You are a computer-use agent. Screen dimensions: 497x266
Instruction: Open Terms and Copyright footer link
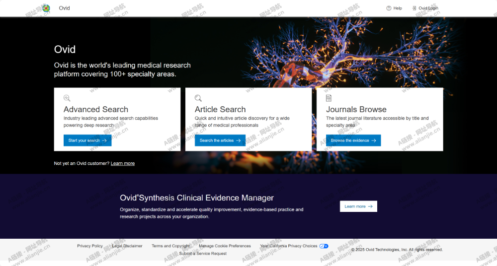[x=170, y=246]
